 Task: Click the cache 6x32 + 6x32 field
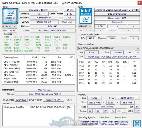[x=53, y=30]
